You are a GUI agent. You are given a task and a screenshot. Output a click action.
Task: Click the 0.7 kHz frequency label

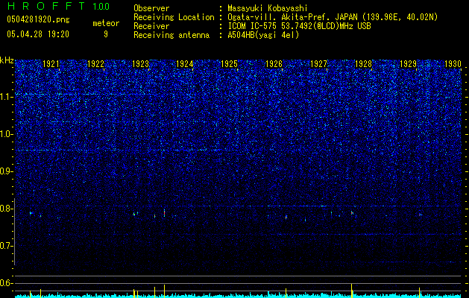[7, 246]
